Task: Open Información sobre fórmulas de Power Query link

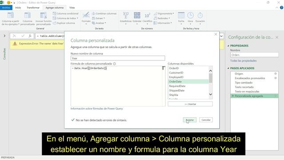Action: pos(97,108)
